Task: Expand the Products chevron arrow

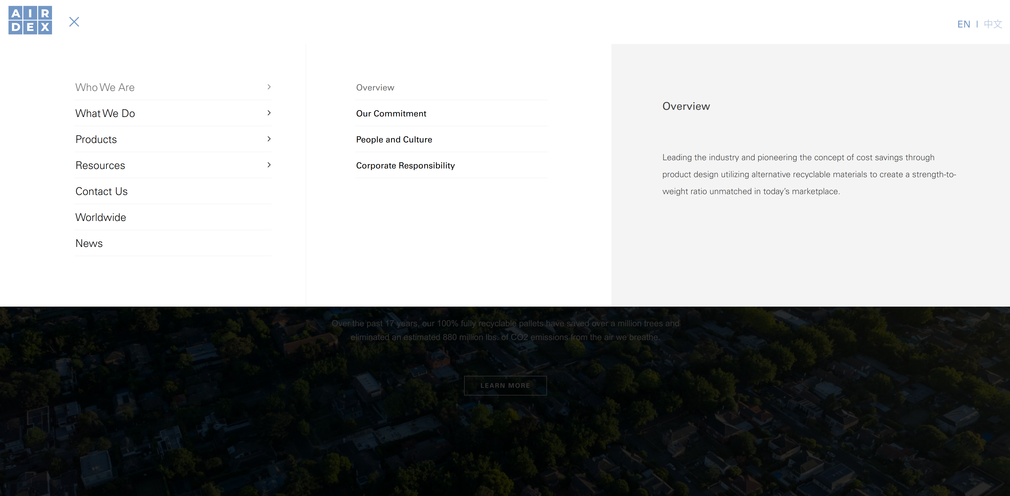Action: pos(269,139)
